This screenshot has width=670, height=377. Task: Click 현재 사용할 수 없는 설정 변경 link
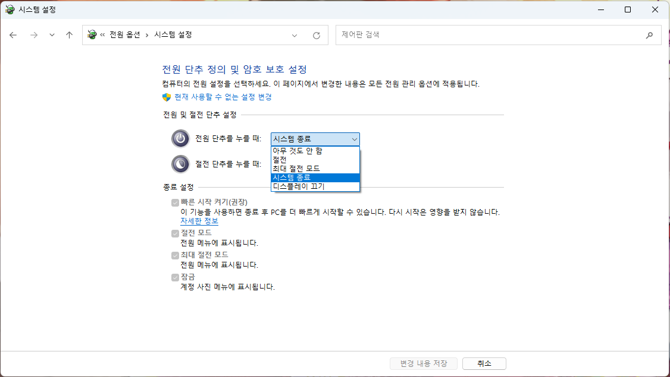click(223, 97)
